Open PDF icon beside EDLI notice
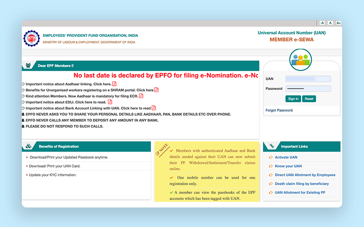The image size is (364, 227). pyautogui.click(x=110, y=102)
